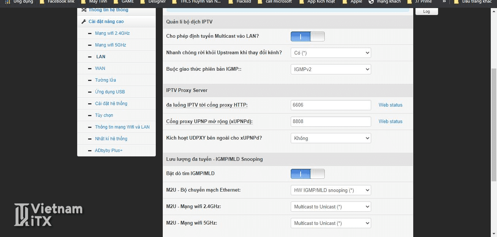Open the IGMP protocol version dropdown
Viewport: 497px width, 237px height.
click(x=331, y=69)
